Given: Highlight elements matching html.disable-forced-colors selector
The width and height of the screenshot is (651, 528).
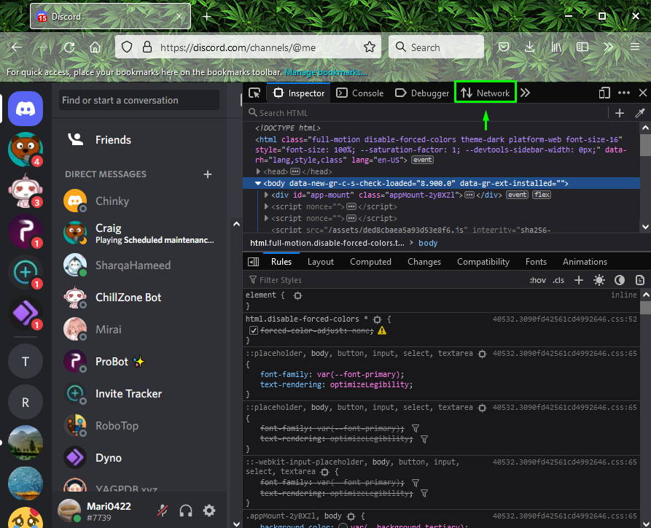Looking at the screenshot, I should click(x=377, y=319).
